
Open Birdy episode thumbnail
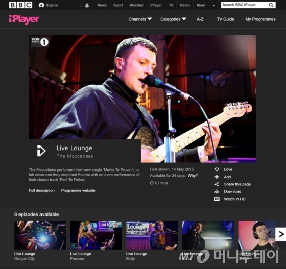coord(152,235)
